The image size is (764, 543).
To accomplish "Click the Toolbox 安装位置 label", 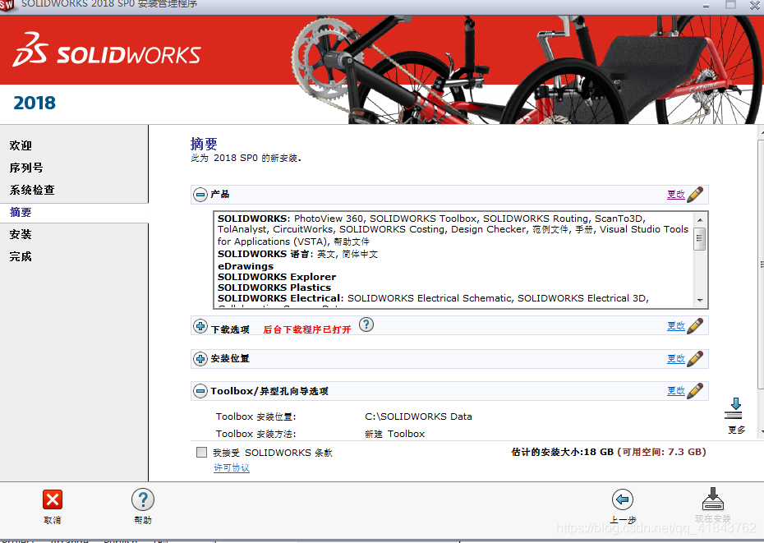I will tap(256, 416).
